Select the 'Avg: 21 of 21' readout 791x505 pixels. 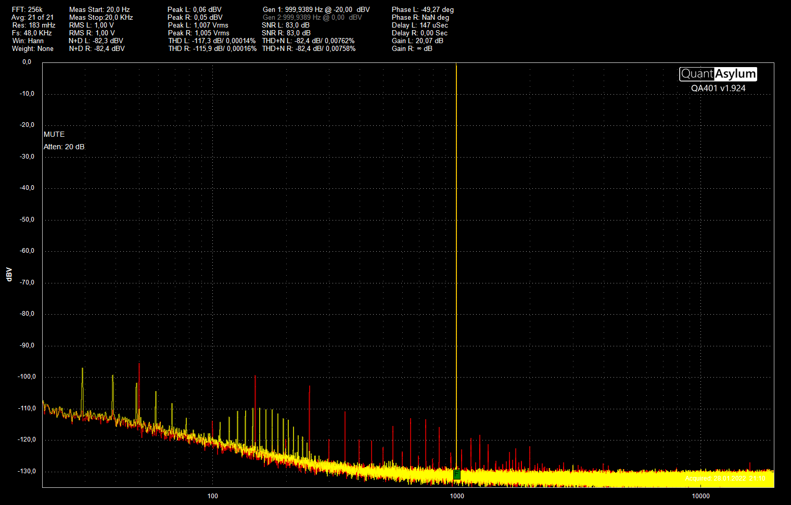click(33, 18)
